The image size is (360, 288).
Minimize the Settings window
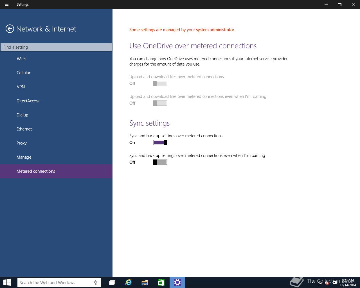(326, 4)
